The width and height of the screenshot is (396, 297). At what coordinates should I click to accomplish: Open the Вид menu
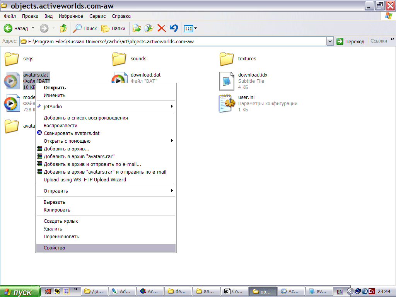coord(48,16)
